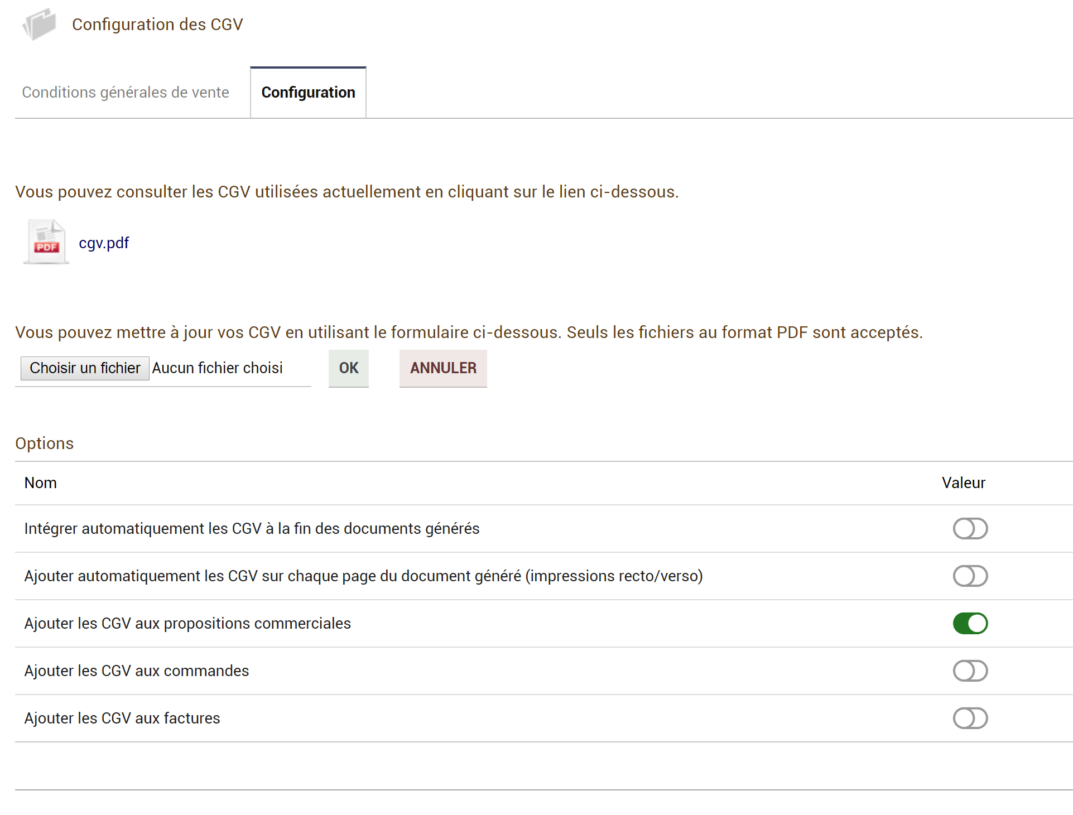Switch to Conditions générales de vente tab

coord(126,92)
